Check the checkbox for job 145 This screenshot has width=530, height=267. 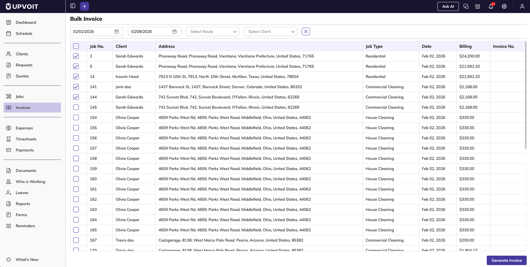pos(76,107)
